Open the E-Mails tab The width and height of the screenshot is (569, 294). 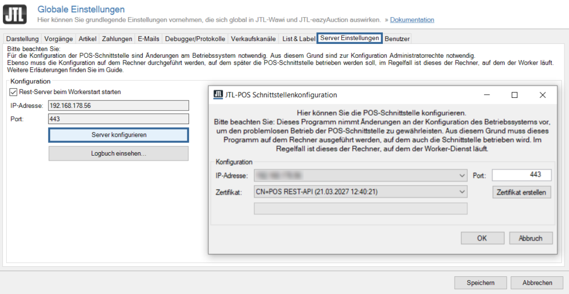(x=148, y=39)
